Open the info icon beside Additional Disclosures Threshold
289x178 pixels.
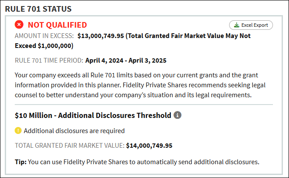(x=177, y=115)
